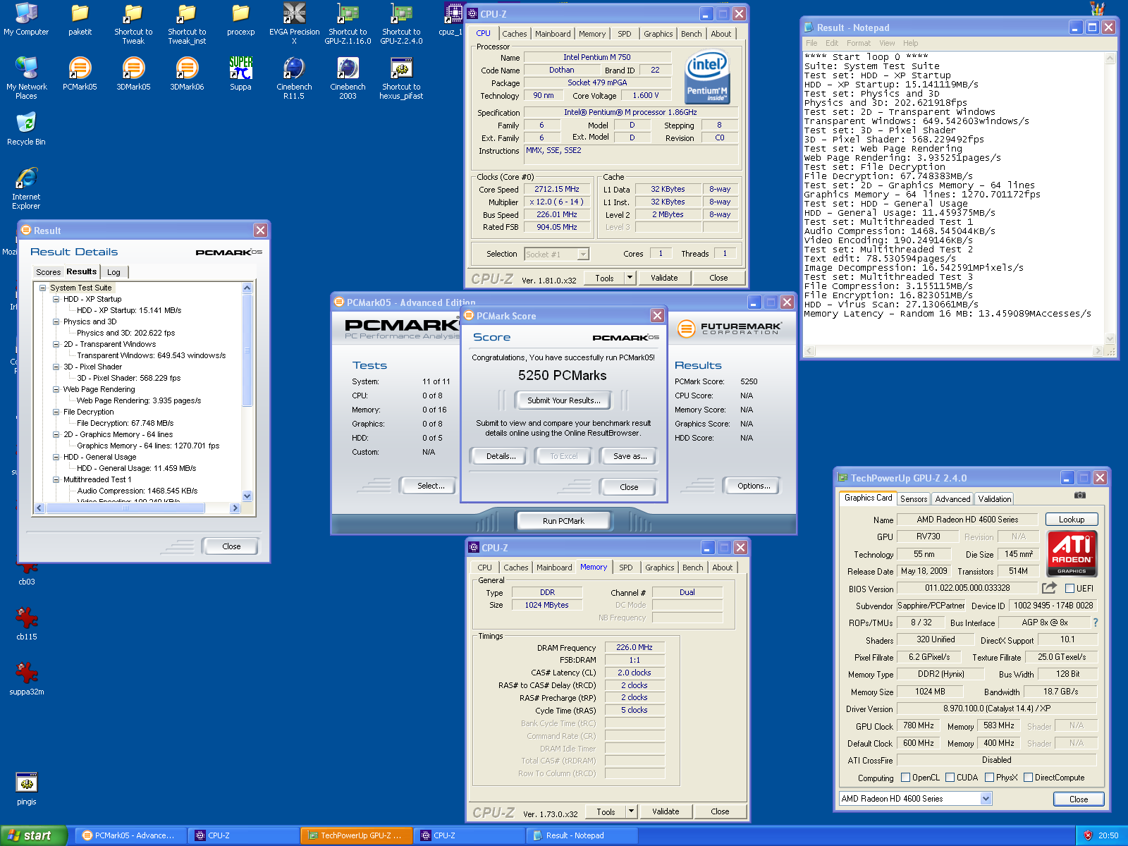This screenshot has width=1128, height=846.
Task: Open Log tab in Result Details
Action: (x=114, y=272)
